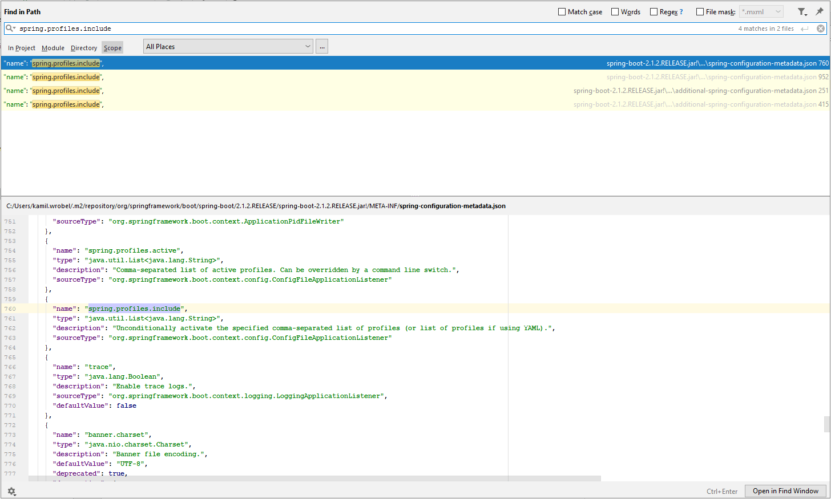Screen dimensions: 831x499
Task: Click Open in Find Window button
Action: (x=785, y=491)
